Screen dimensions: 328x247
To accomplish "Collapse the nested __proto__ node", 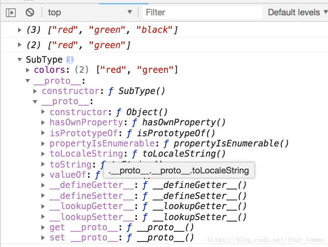I will tap(35, 102).
